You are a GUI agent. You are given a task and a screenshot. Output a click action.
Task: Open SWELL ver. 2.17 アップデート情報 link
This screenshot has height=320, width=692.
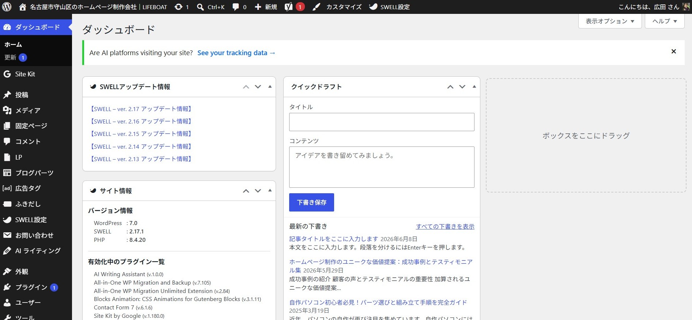(141, 109)
